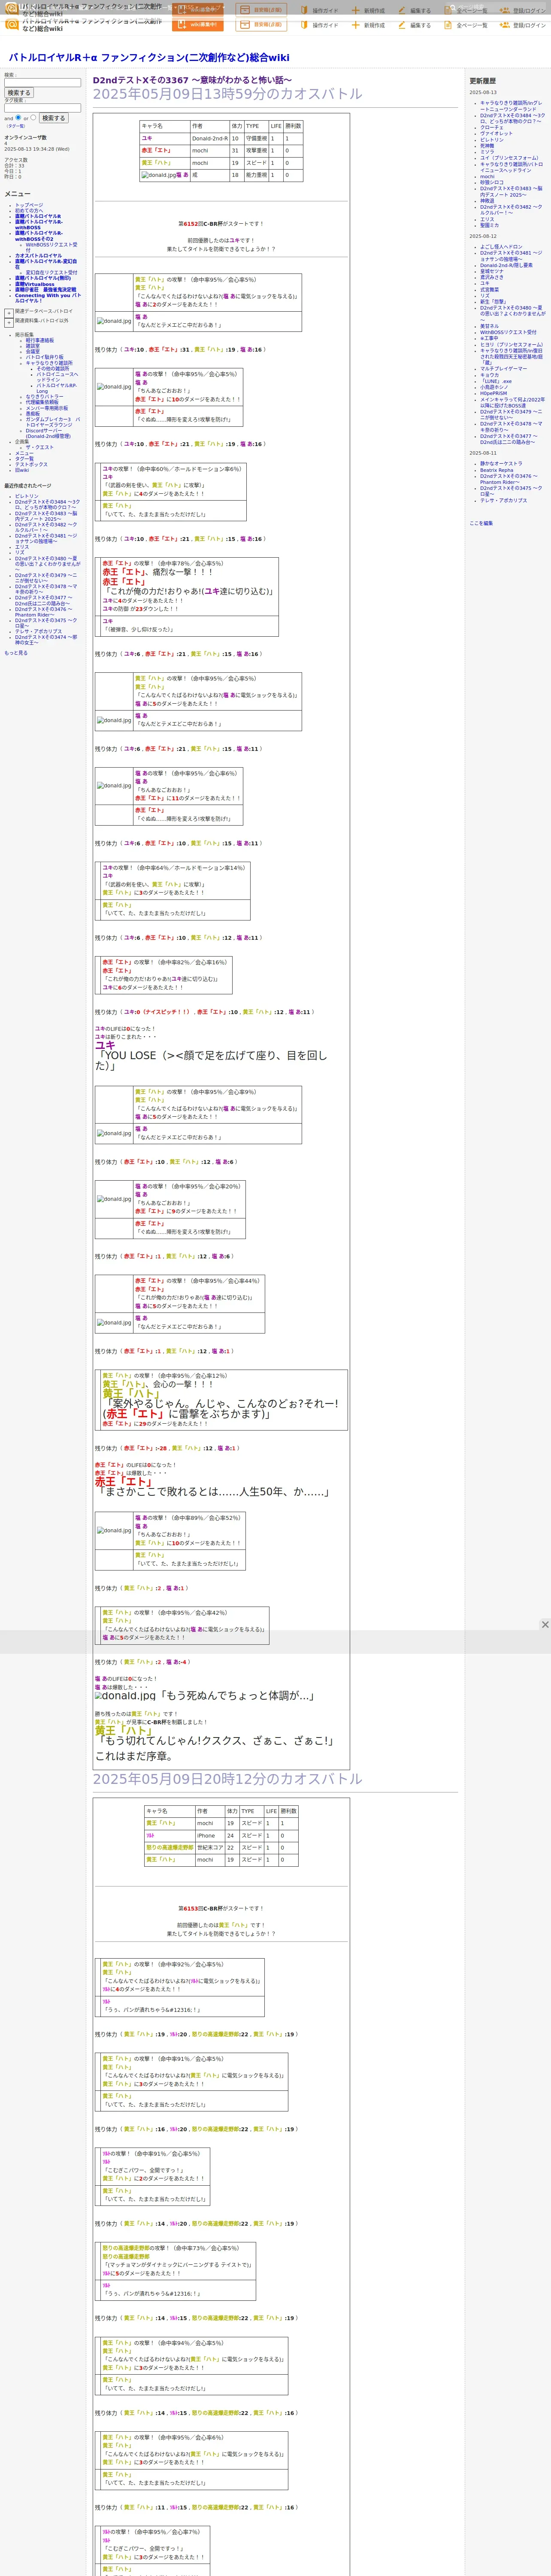Image resolution: width=551 pixels, height=2576 pixels.
Task: Open Connecting With you バトルロイヤル！ link
Action: 48,298
